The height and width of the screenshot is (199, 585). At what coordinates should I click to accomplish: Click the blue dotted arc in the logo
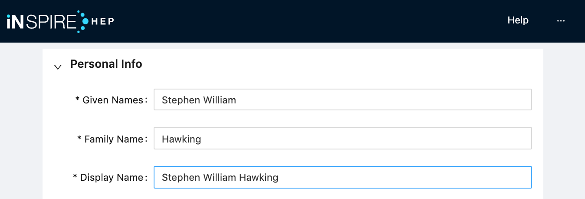(81, 21)
